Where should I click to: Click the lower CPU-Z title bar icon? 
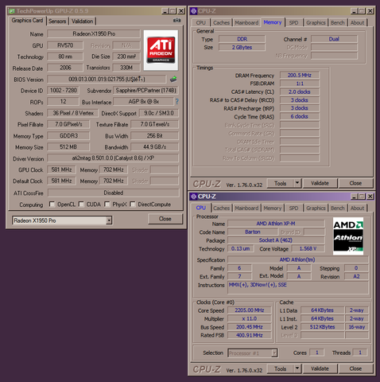pos(193,197)
